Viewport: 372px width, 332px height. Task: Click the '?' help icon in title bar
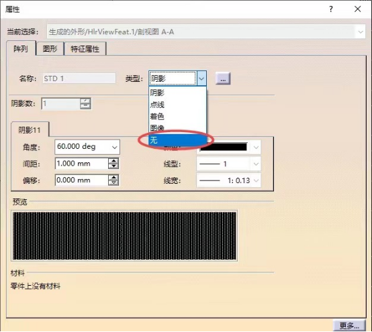tap(331, 9)
